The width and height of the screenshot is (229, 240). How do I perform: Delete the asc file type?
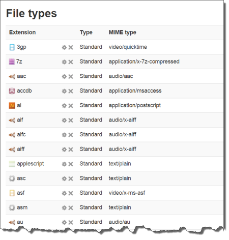(x=71, y=178)
